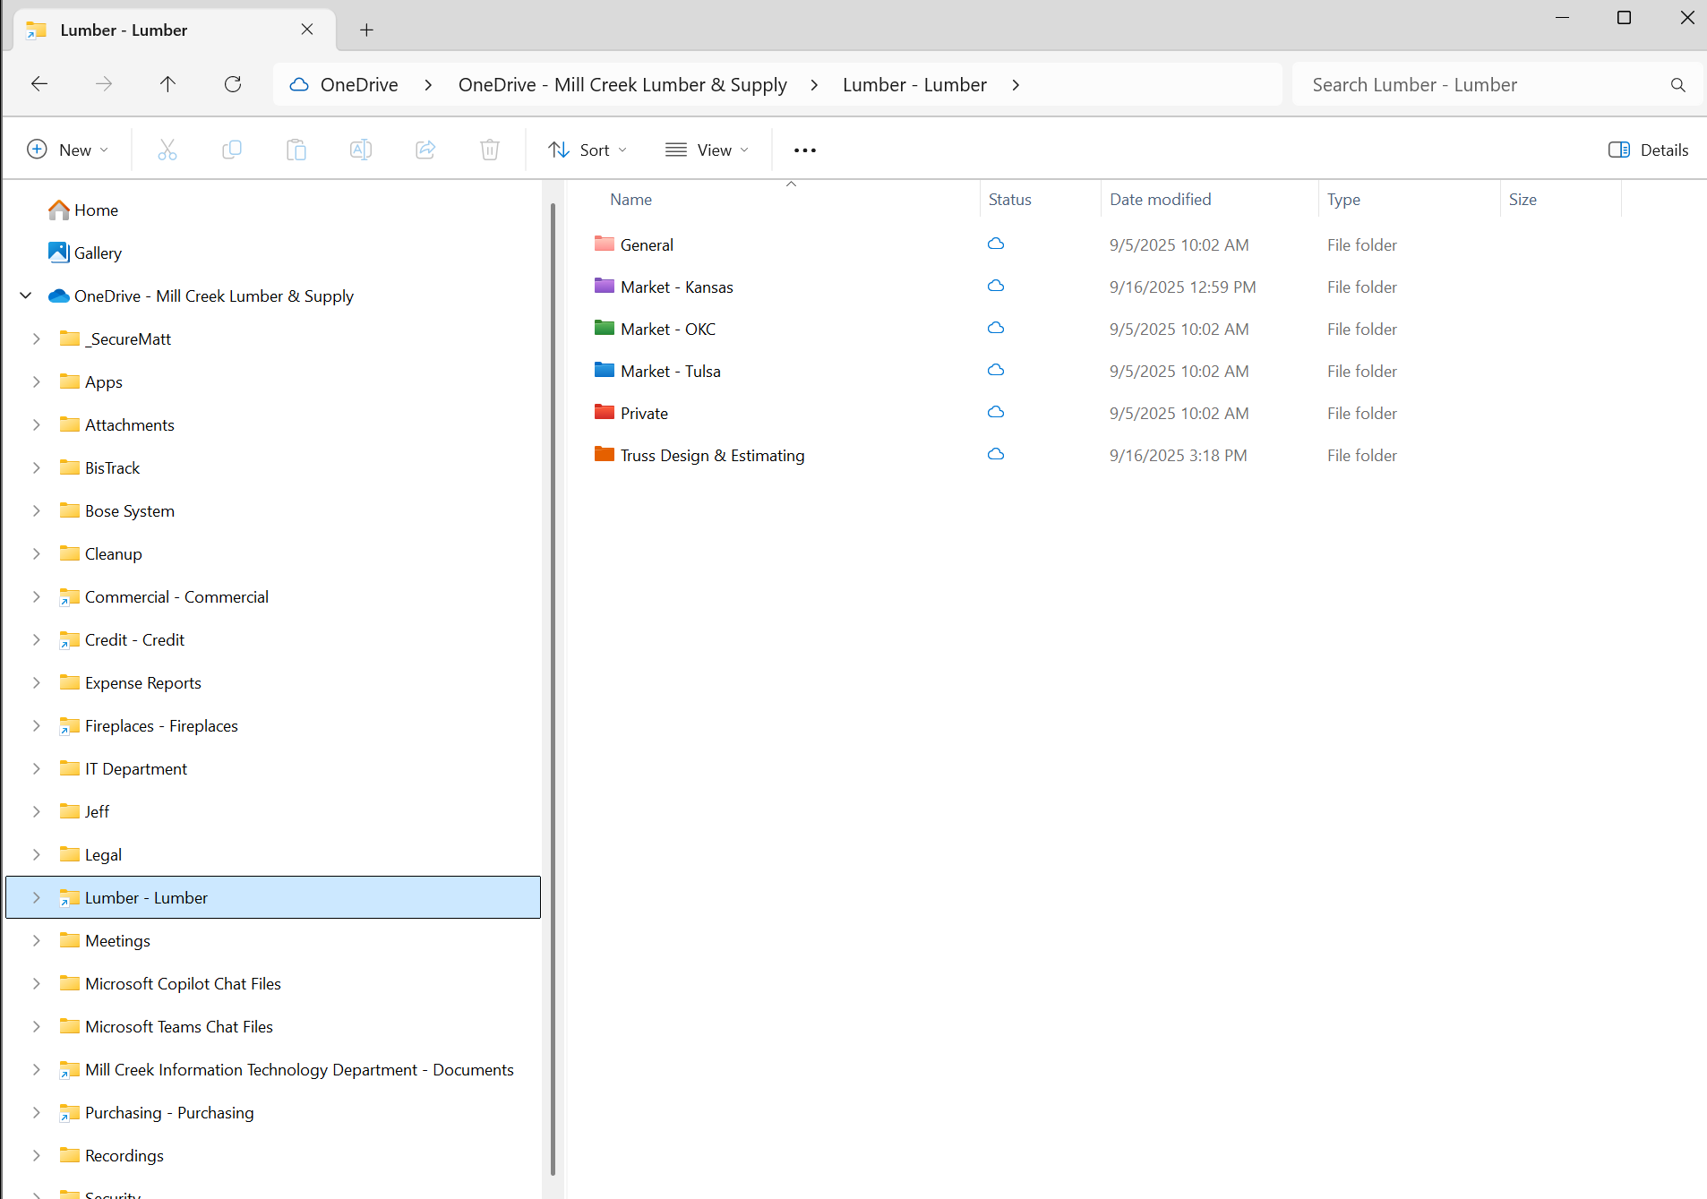Click the Copy icon in toolbar
Screen dimensions: 1707x1199
232,150
